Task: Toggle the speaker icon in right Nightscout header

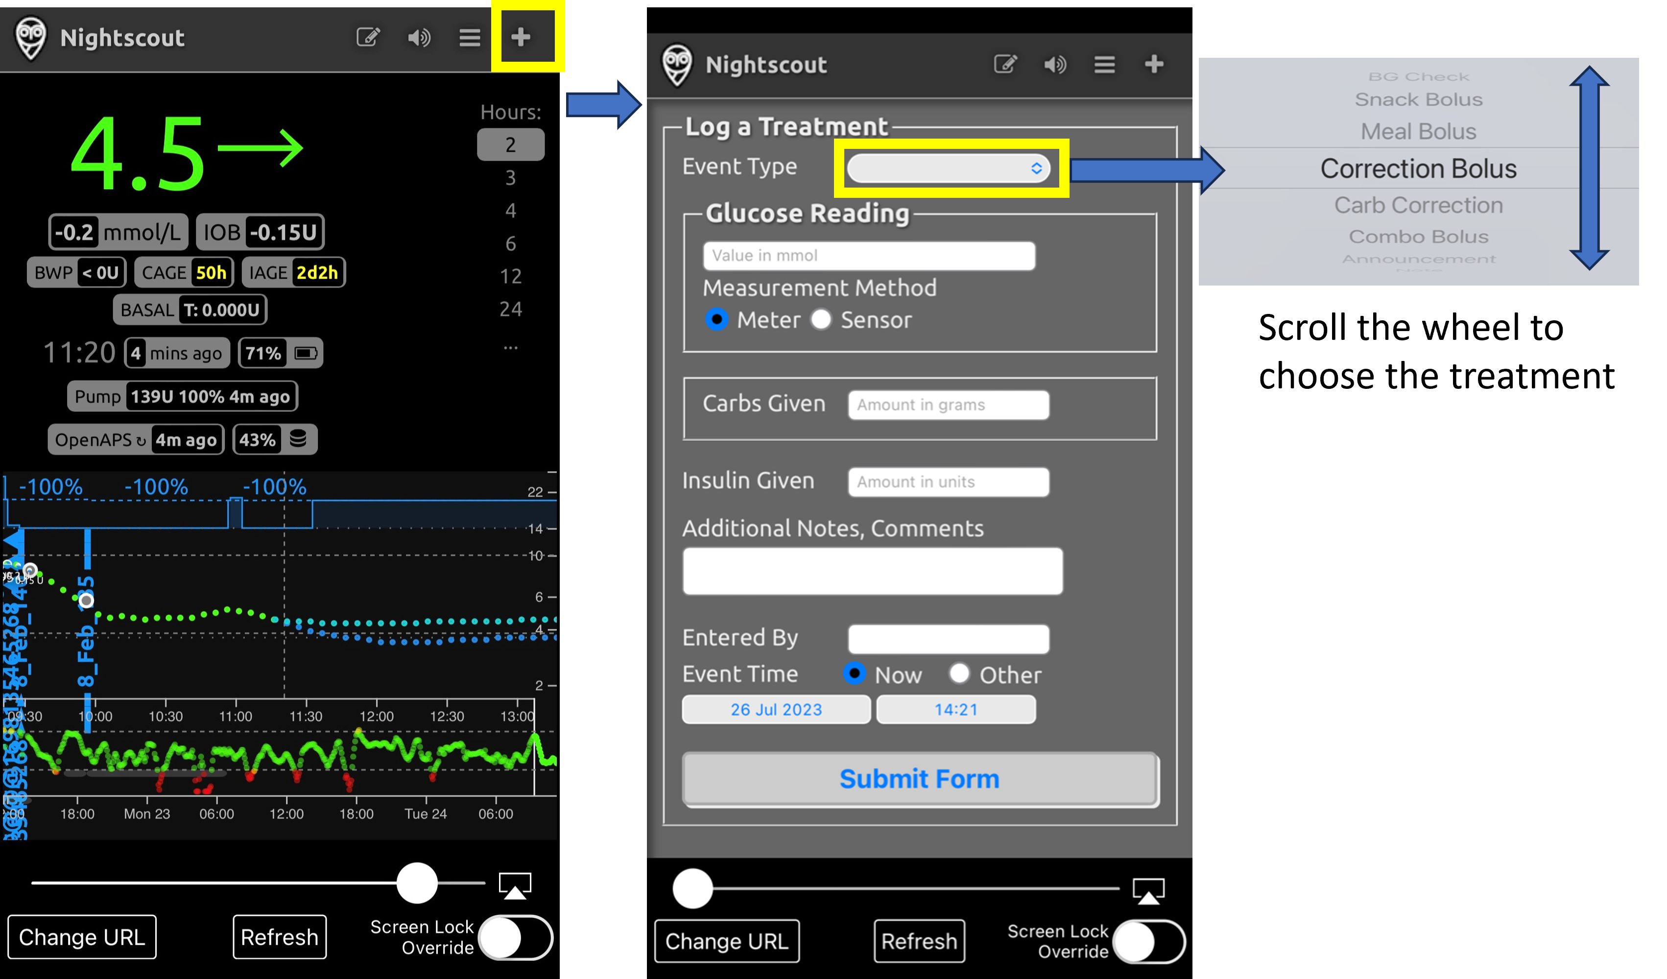Action: pos(1054,65)
